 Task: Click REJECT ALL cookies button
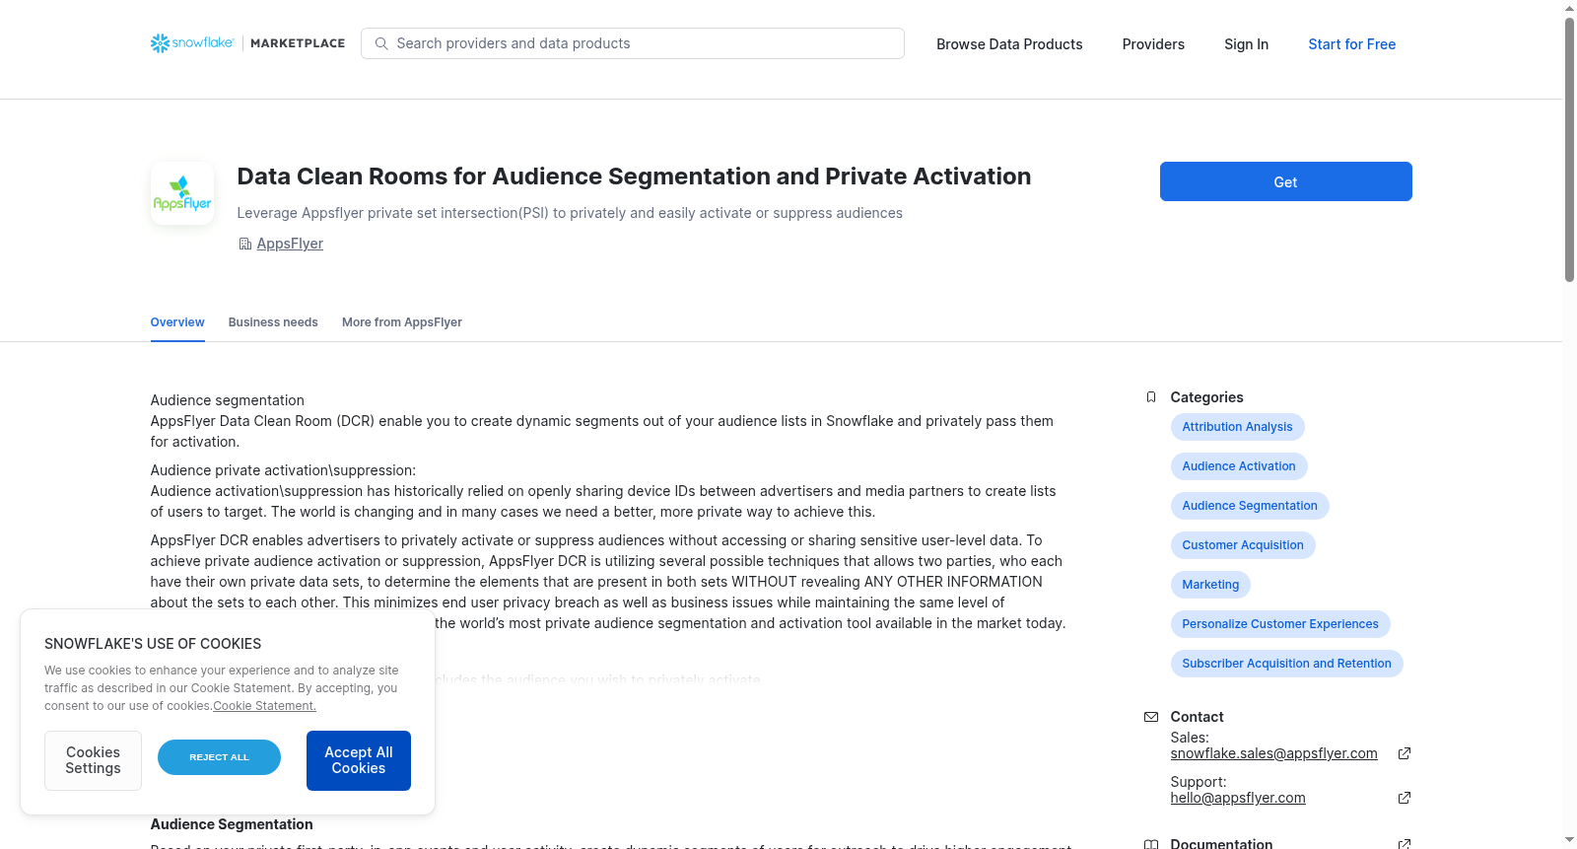[219, 757]
